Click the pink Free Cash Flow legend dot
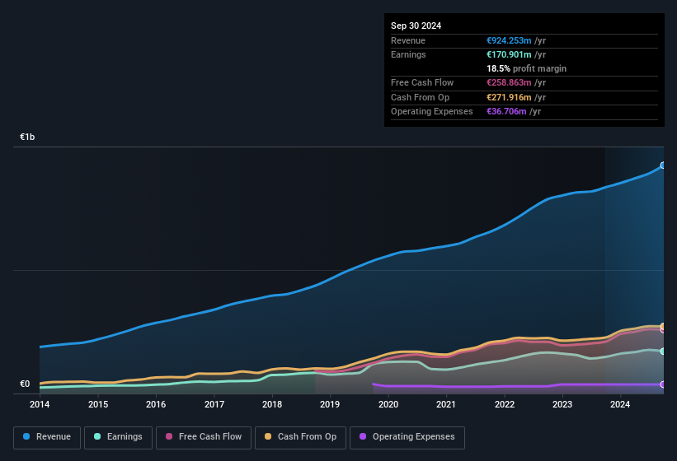The image size is (677, 461). click(169, 436)
